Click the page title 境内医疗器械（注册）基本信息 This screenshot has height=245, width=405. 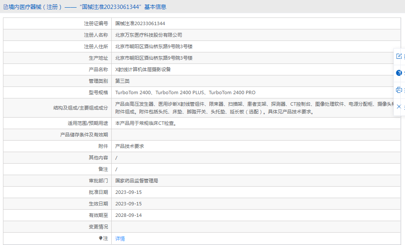coord(87,7)
